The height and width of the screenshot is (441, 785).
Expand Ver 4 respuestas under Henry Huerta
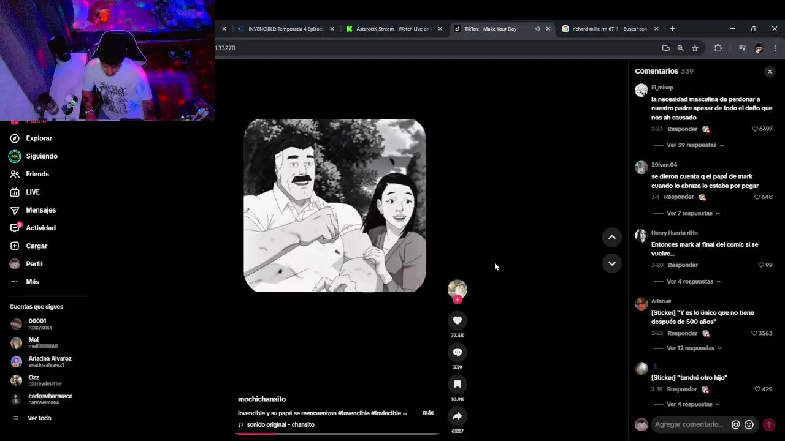(694, 282)
